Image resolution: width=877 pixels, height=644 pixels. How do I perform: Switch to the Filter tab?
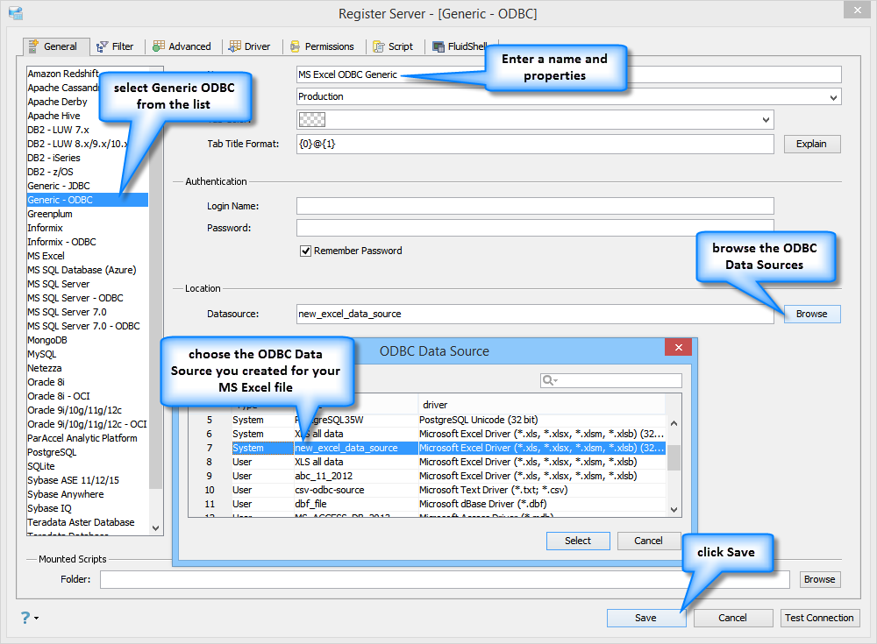pyautogui.click(x=115, y=46)
